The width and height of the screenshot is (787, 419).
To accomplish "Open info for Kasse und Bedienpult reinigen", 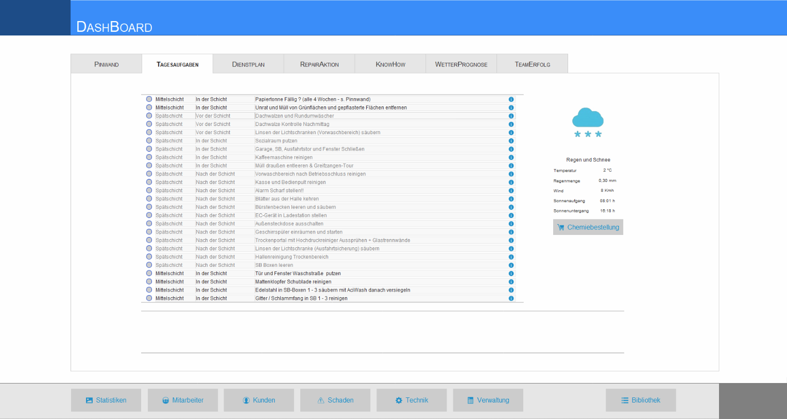I will pyautogui.click(x=511, y=183).
